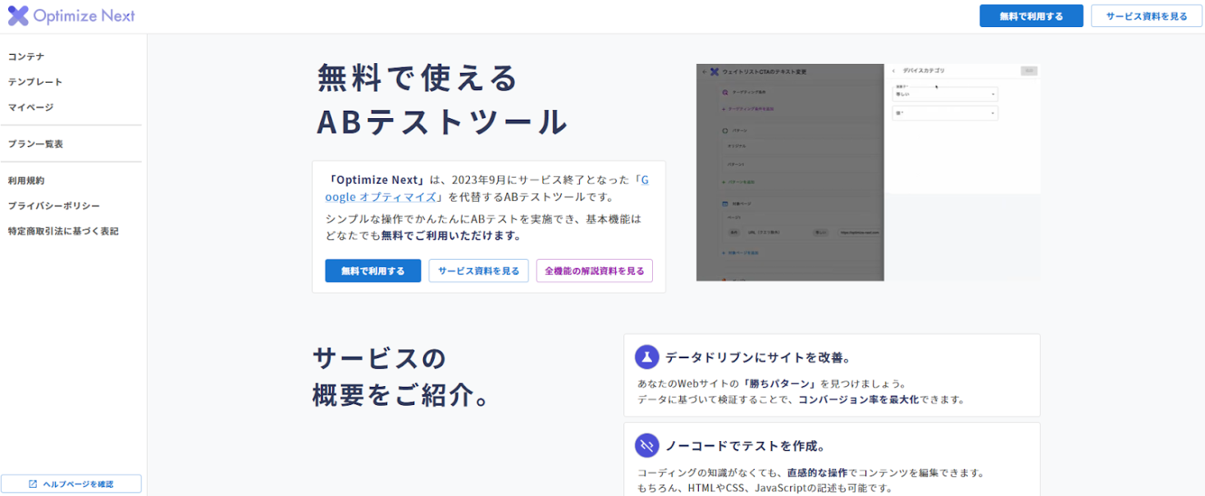
Task: Click the product demo screenshot image
Action: pyautogui.click(x=868, y=172)
